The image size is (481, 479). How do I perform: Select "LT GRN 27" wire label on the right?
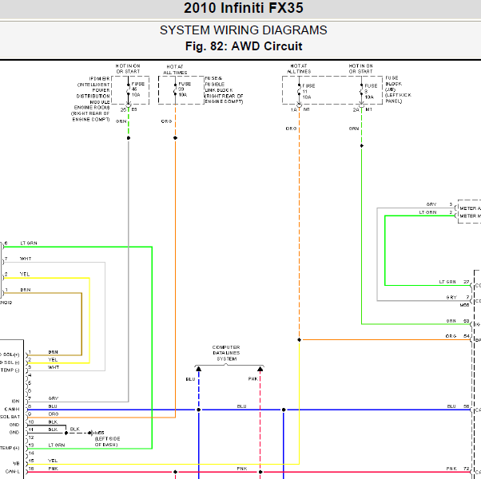[455, 282]
